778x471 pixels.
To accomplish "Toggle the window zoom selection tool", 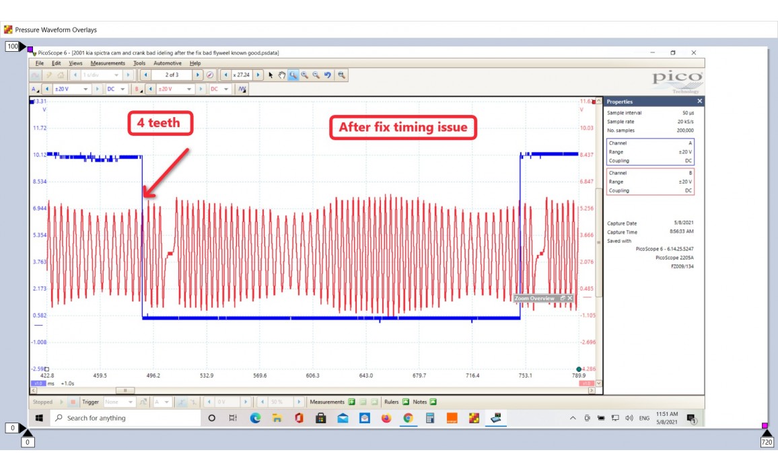I will [293, 75].
